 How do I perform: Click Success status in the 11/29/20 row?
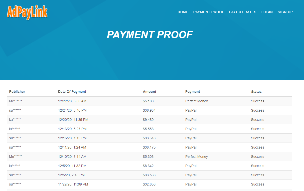(x=257, y=184)
